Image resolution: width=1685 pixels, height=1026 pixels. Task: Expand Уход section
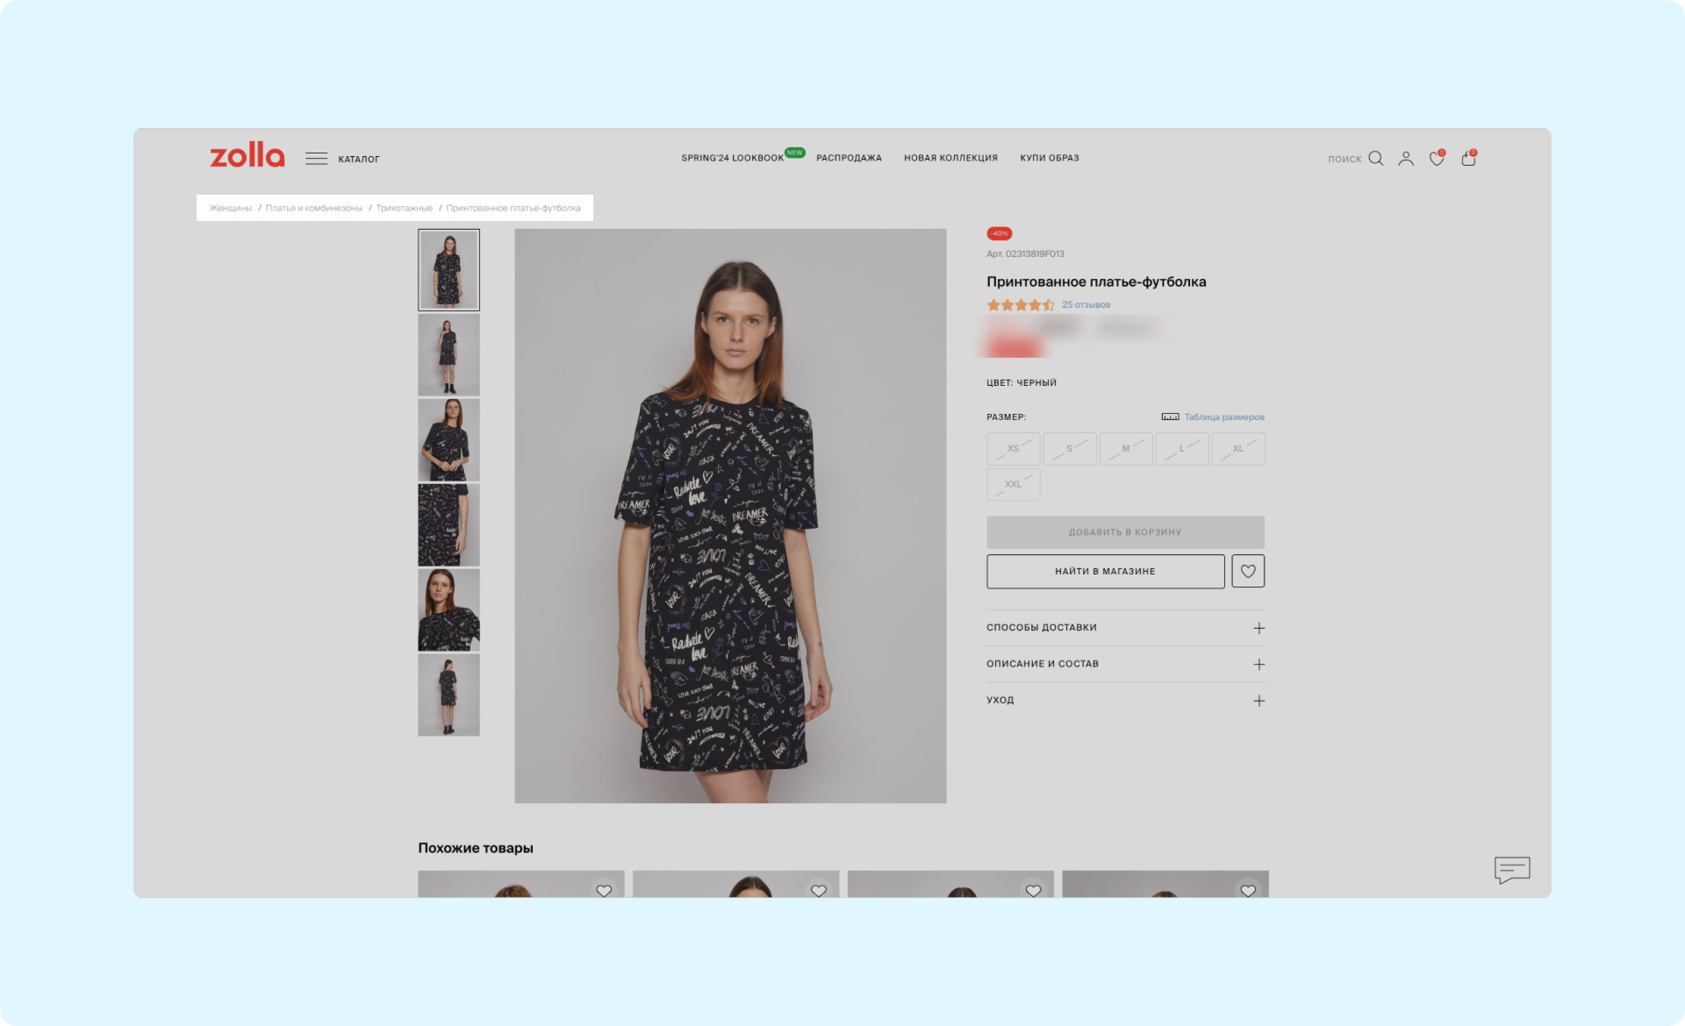pos(1126,700)
